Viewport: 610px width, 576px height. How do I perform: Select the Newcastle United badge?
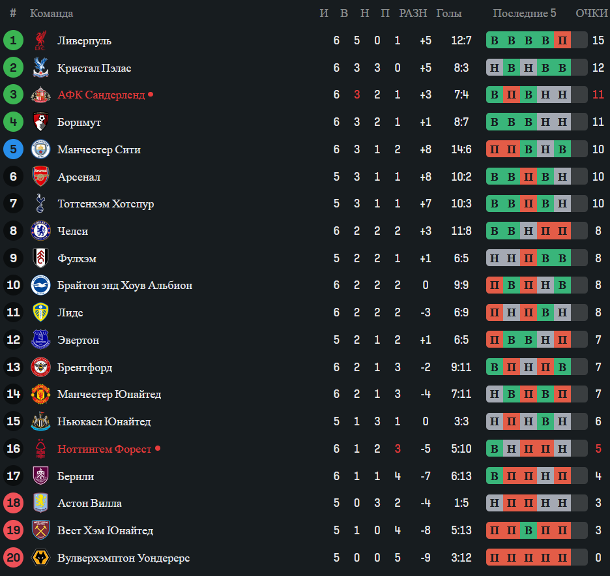40,421
